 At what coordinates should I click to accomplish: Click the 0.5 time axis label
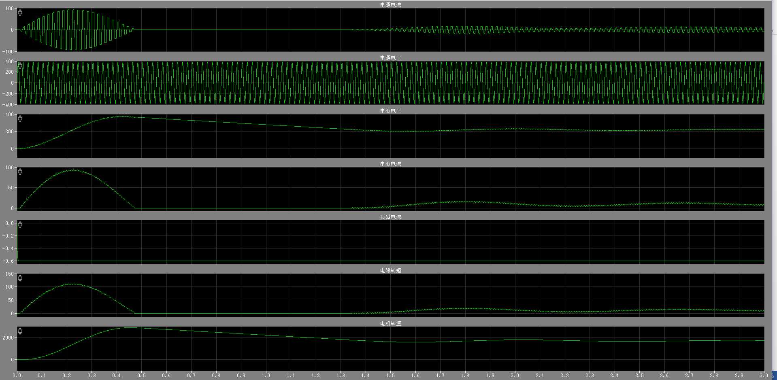(x=141, y=376)
